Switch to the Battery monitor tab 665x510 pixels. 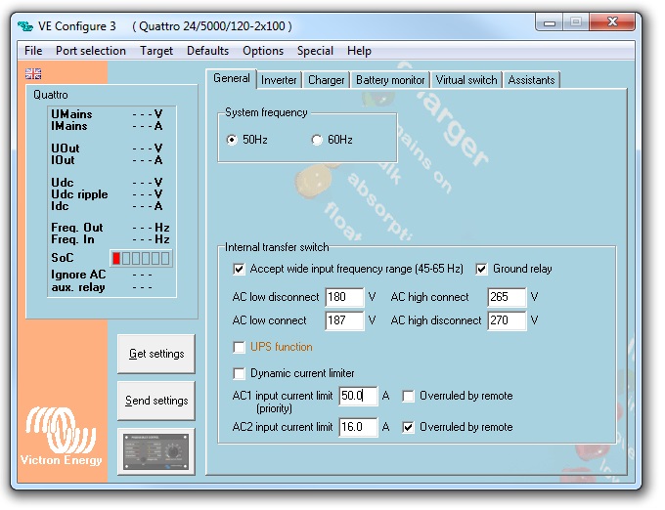click(x=390, y=80)
